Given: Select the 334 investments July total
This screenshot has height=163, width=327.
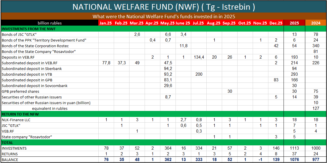Looking at the screenshot, I should 199,148.
